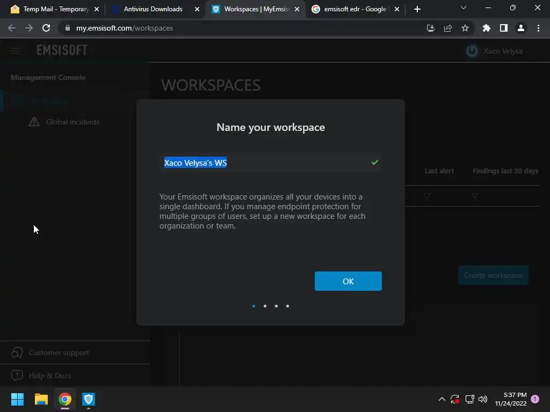550x412 pixels.
Task: Click the OK button in workspace dialog
Action: point(348,281)
